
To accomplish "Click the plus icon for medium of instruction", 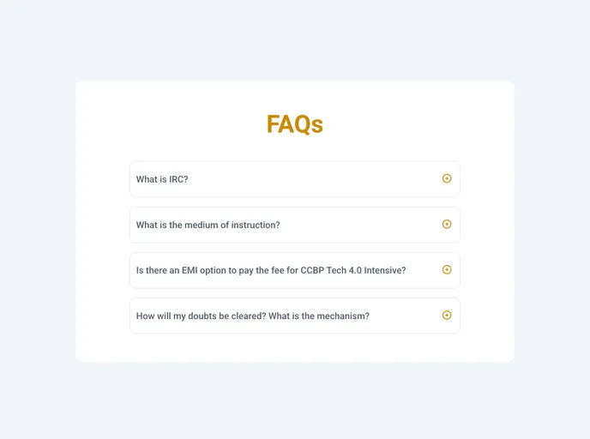I will point(447,224).
